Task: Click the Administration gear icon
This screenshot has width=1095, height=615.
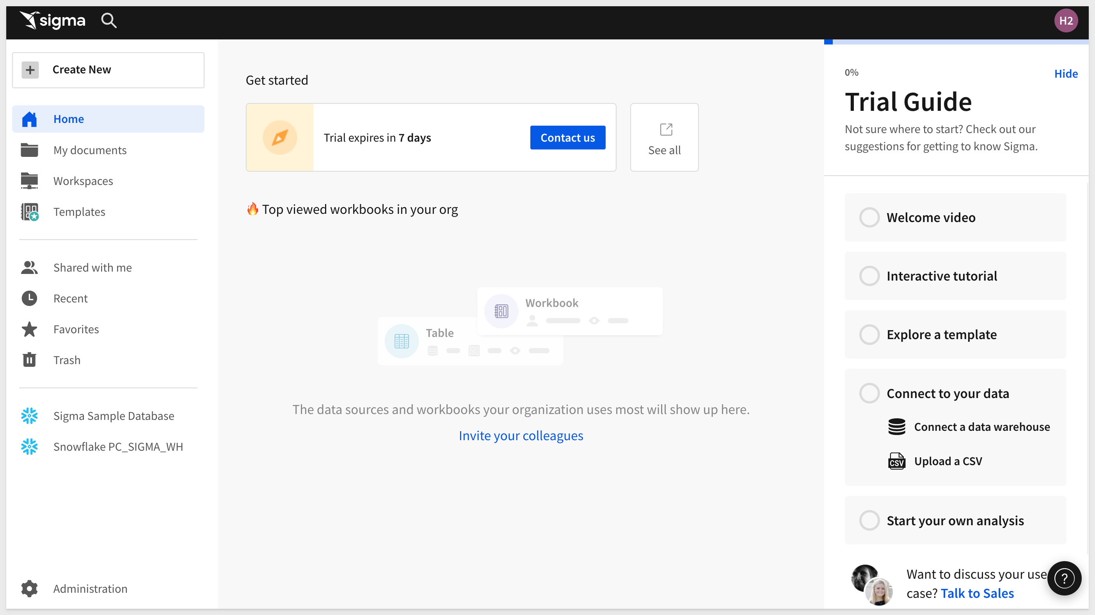Action: pyautogui.click(x=29, y=588)
